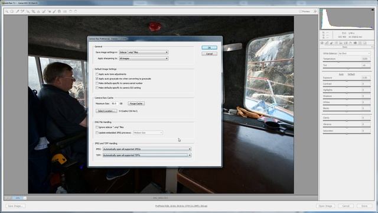The width and height of the screenshot is (378, 213).
Task: Select the Targeted Adjustment tool
Action: tap(28, 11)
